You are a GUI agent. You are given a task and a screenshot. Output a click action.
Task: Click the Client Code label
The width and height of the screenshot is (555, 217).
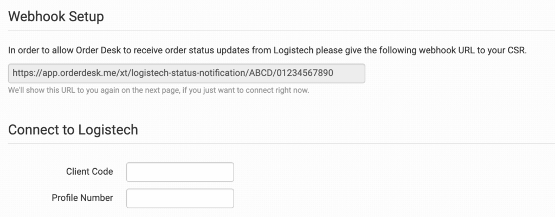click(89, 172)
